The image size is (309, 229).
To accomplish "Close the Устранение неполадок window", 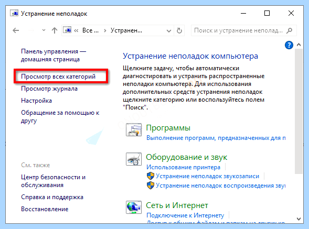I will 291,14.
